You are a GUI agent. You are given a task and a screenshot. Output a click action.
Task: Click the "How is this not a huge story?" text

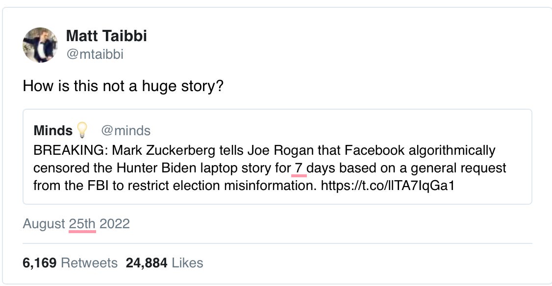coord(123,87)
